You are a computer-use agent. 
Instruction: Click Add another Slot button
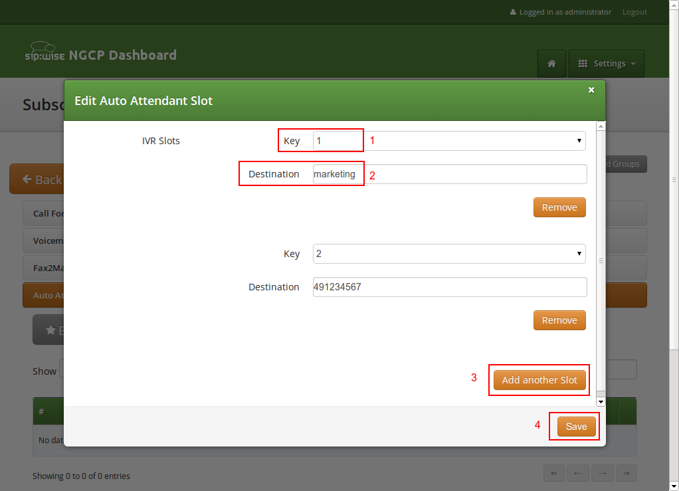coord(539,380)
